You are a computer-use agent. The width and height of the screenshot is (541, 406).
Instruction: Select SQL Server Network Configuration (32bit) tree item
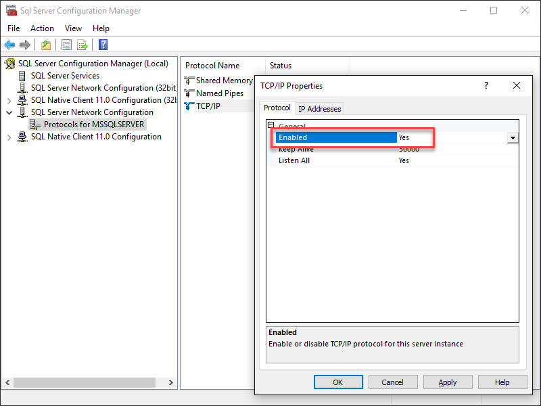(103, 88)
